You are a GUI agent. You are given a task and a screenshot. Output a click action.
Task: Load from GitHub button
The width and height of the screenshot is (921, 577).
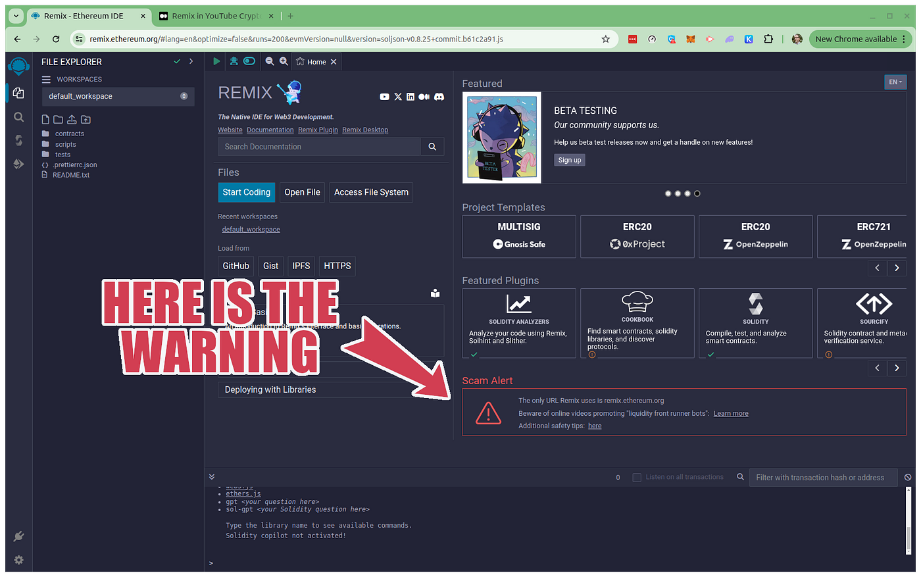click(236, 266)
